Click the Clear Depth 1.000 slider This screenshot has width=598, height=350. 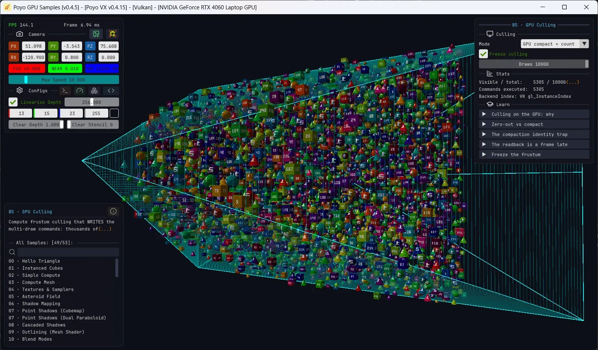click(36, 124)
